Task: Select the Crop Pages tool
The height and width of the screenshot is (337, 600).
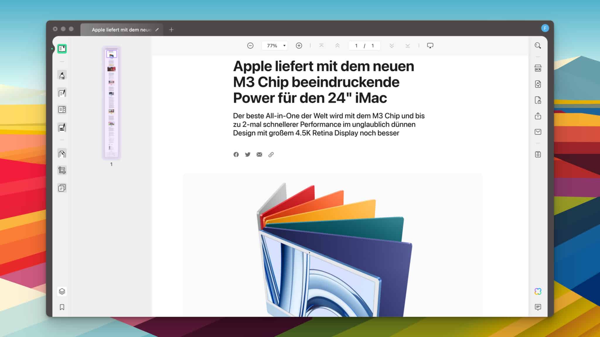Action: pos(62,170)
